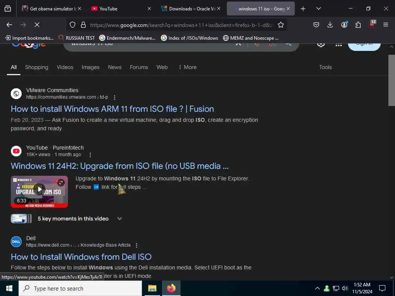This screenshot has width=395, height=296.
Task: Open options for Pureinfotech YouTube result
Action: point(90,155)
